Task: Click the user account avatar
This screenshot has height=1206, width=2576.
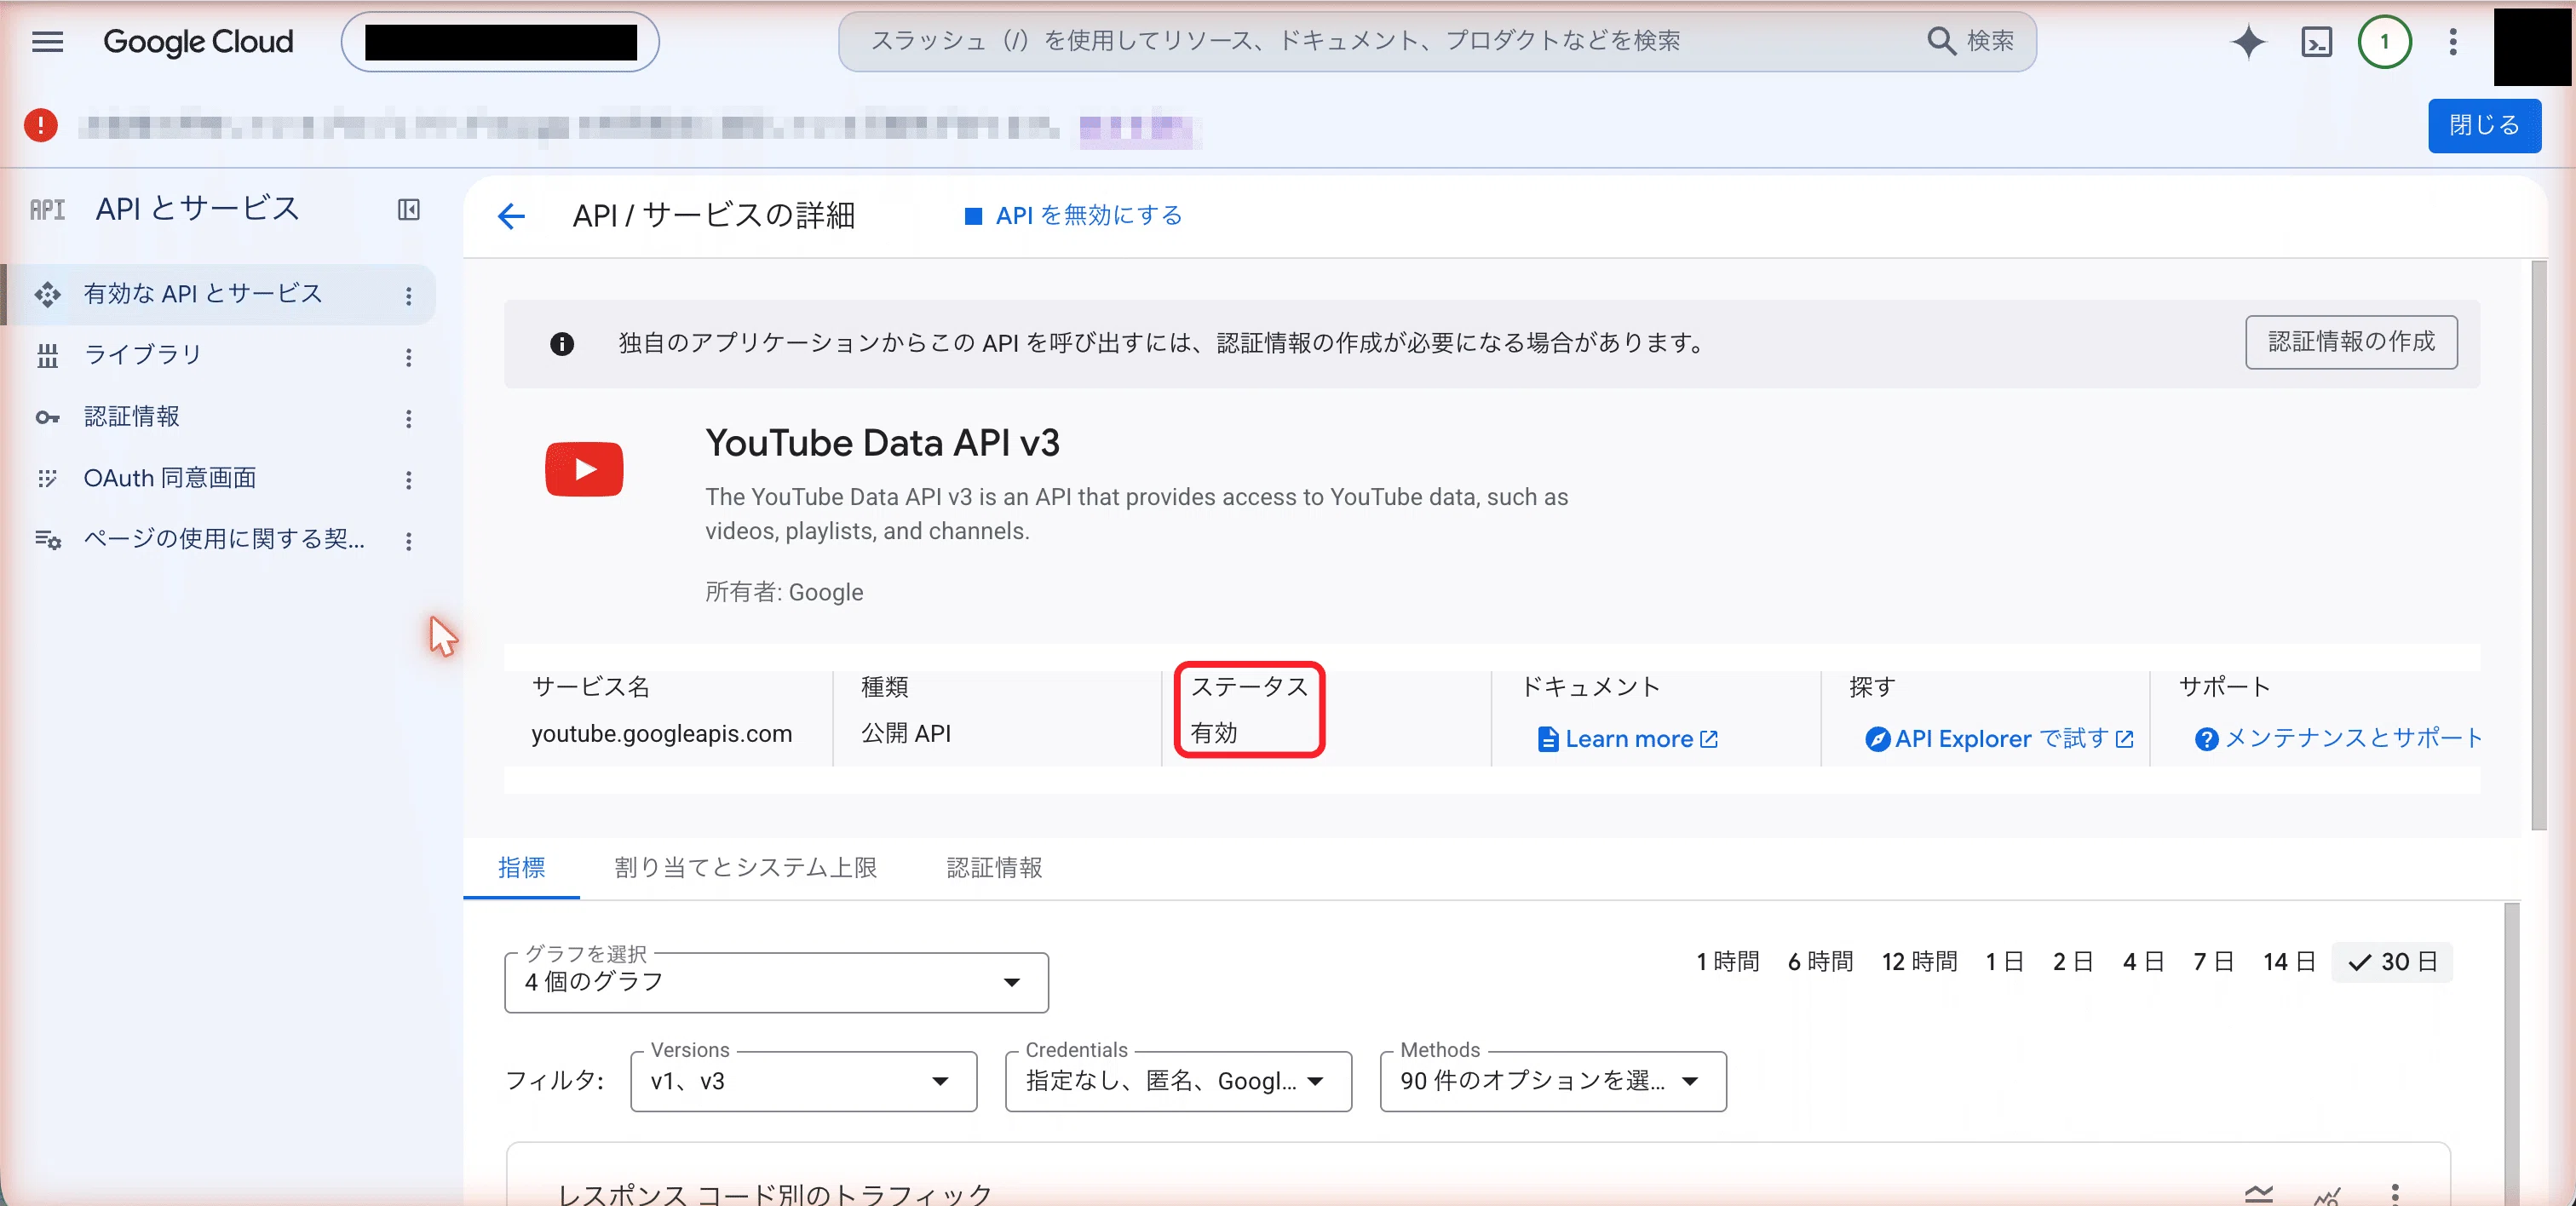Action: (2534, 46)
